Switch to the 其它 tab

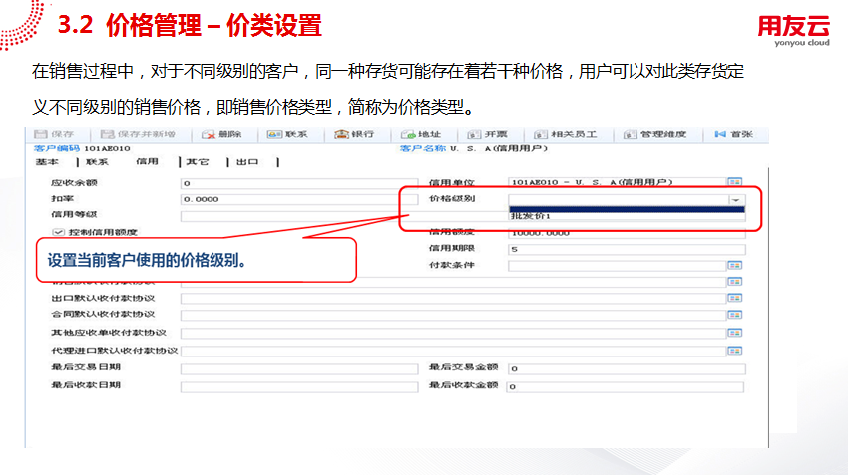tap(198, 162)
